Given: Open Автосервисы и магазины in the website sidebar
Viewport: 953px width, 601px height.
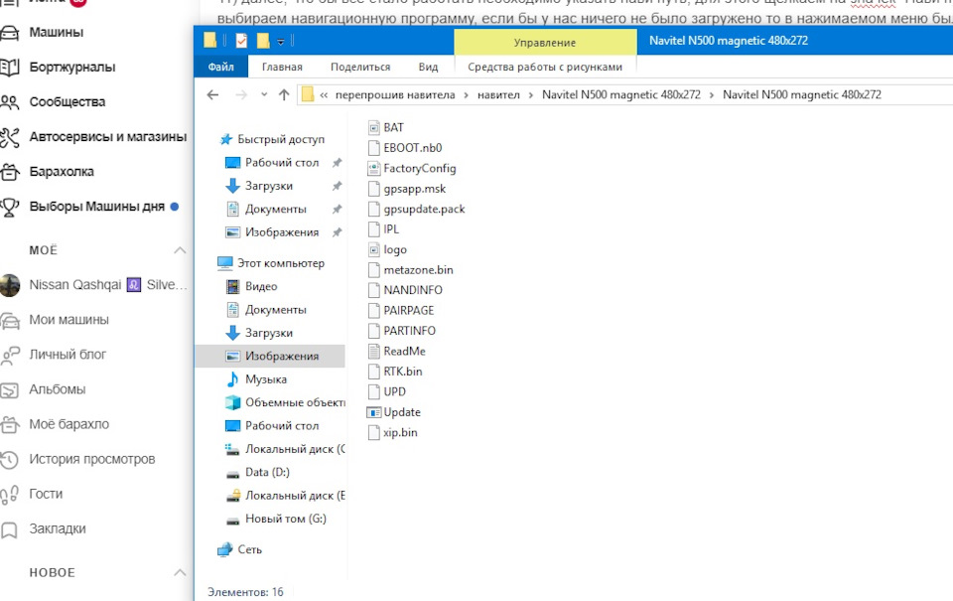Looking at the screenshot, I should [107, 137].
